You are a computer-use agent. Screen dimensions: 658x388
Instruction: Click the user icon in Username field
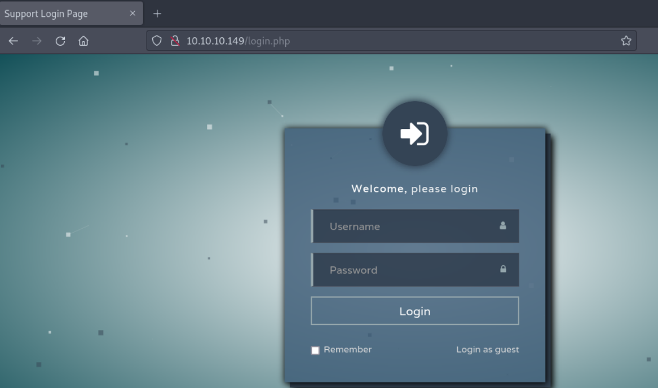503,226
